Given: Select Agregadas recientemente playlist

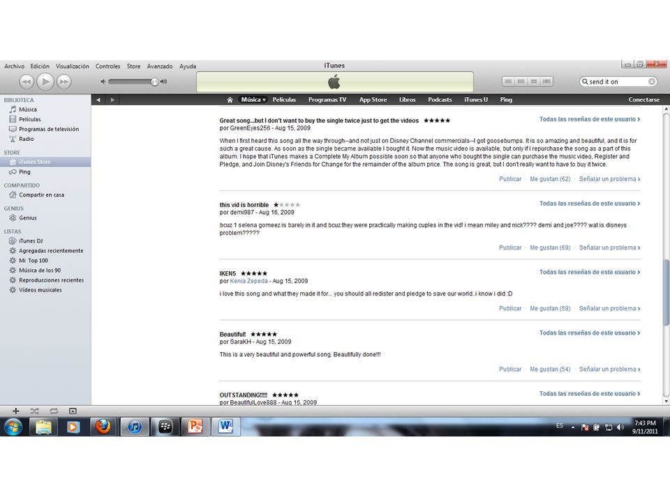Looking at the screenshot, I should (45, 250).
